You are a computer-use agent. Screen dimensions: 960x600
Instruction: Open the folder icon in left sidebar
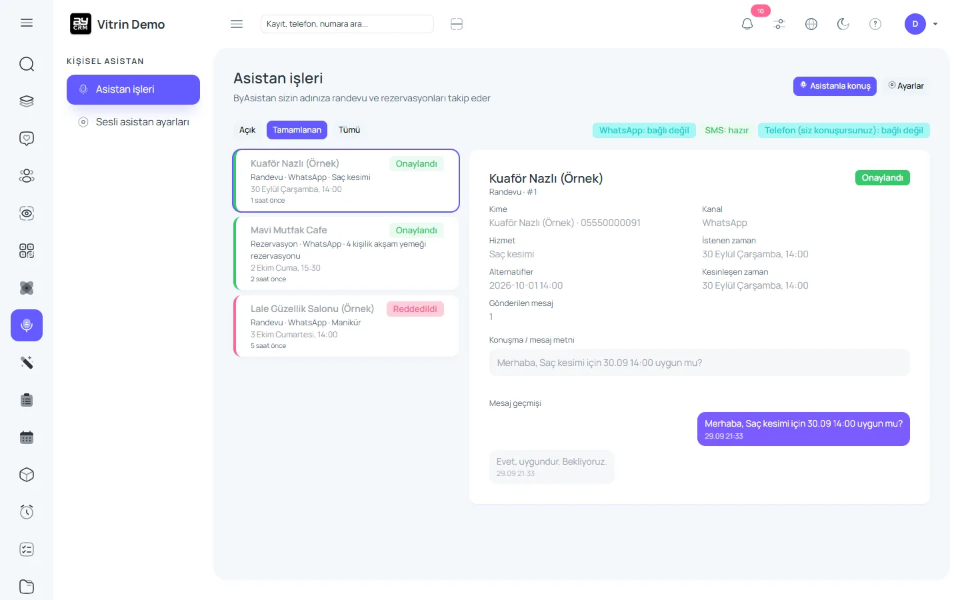[x=27, y=587]
